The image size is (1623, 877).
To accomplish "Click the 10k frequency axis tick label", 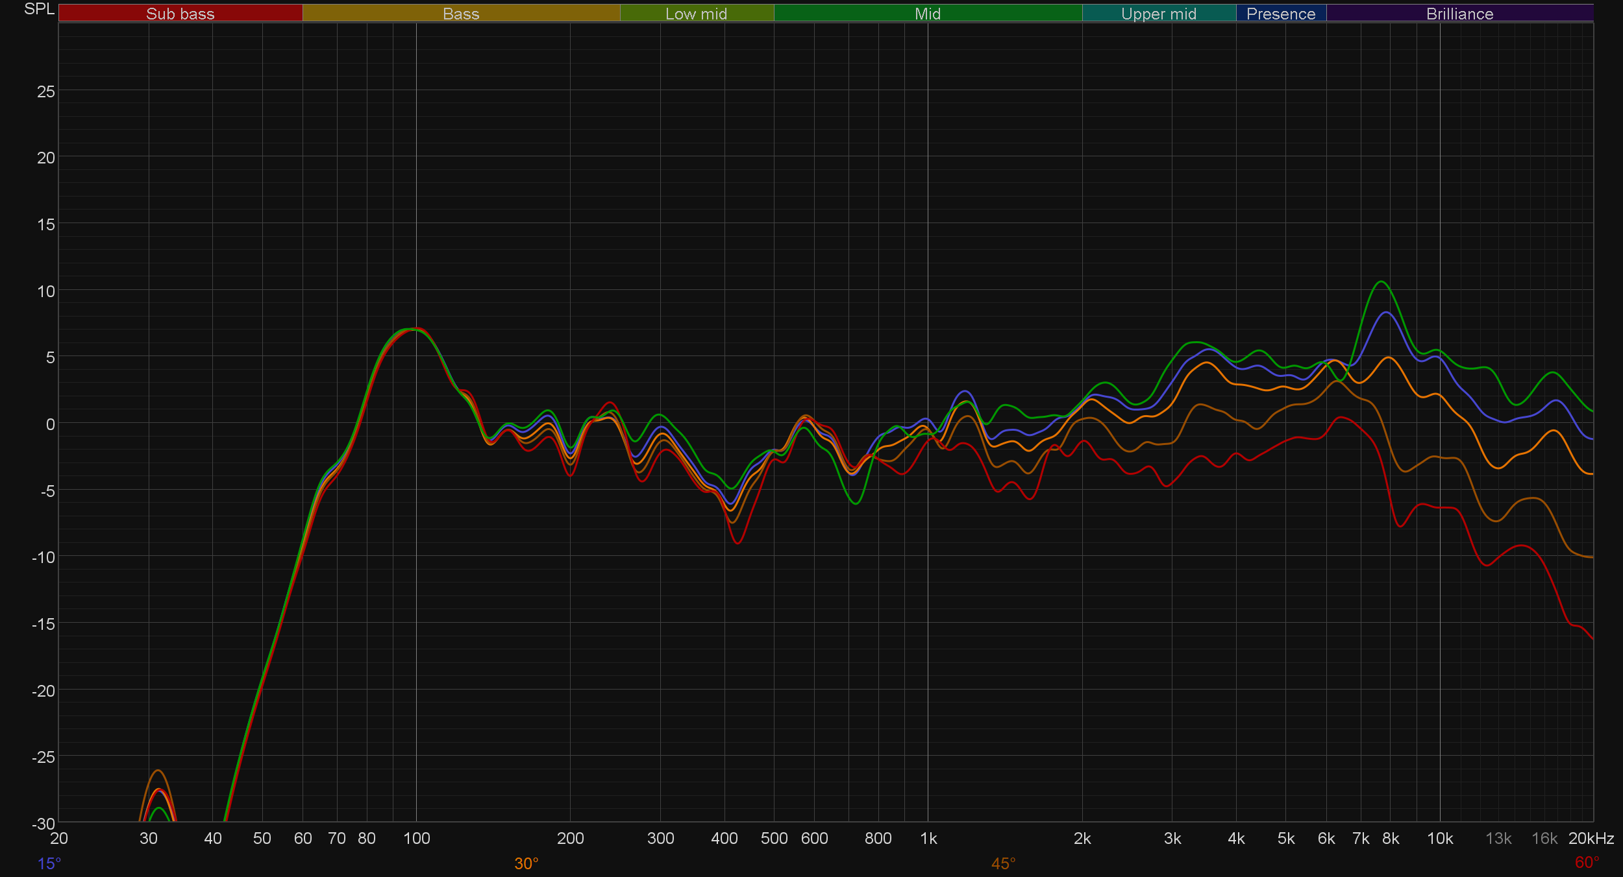I will (x=1439, y=839).
